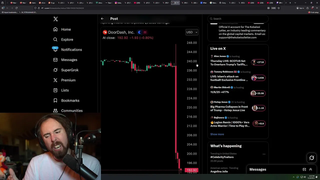Click the Finish setup button
Viewport: 320px width, 180px height.
point(313,12)
